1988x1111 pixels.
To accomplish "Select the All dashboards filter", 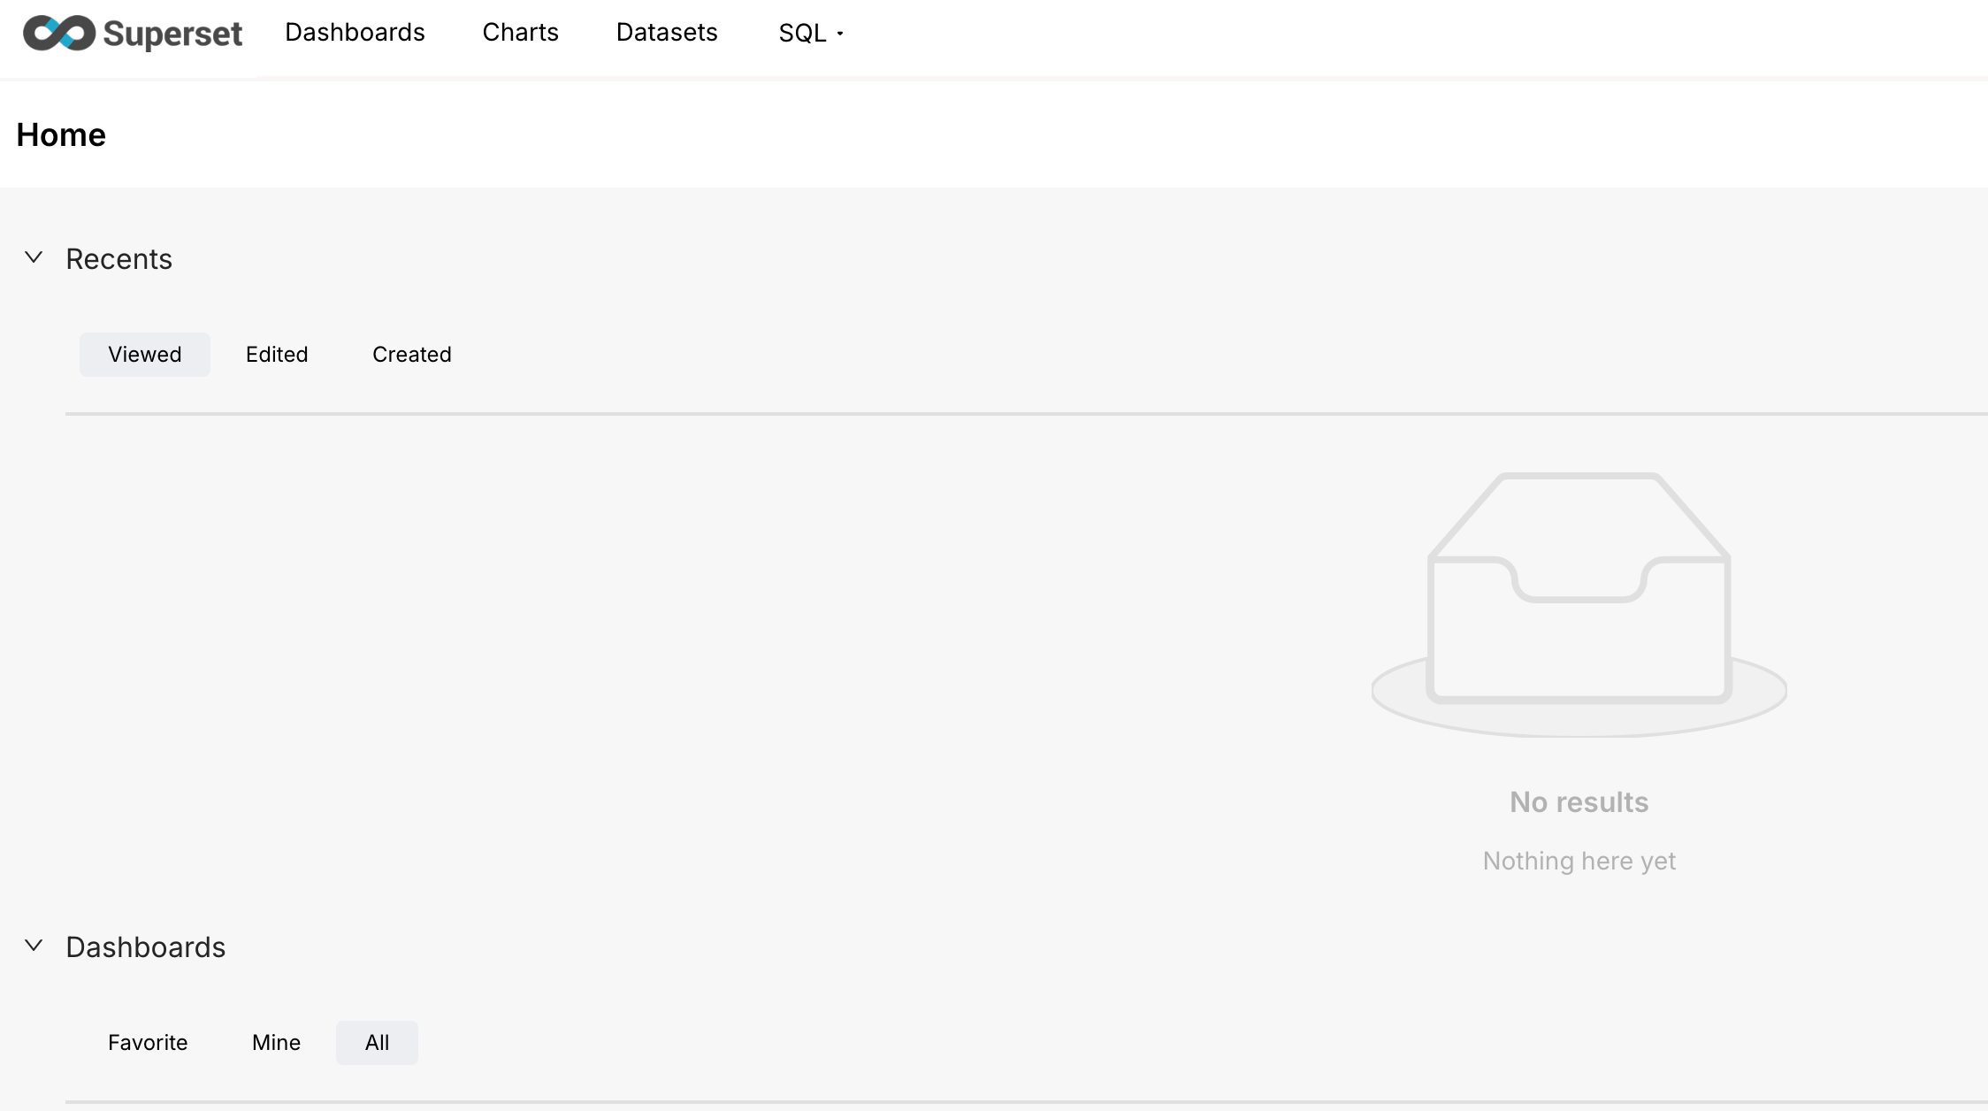I will tap(377, 1043).
